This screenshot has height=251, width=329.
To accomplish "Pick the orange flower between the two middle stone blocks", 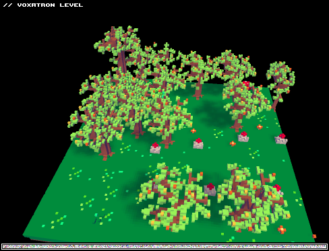I will 233,143.
